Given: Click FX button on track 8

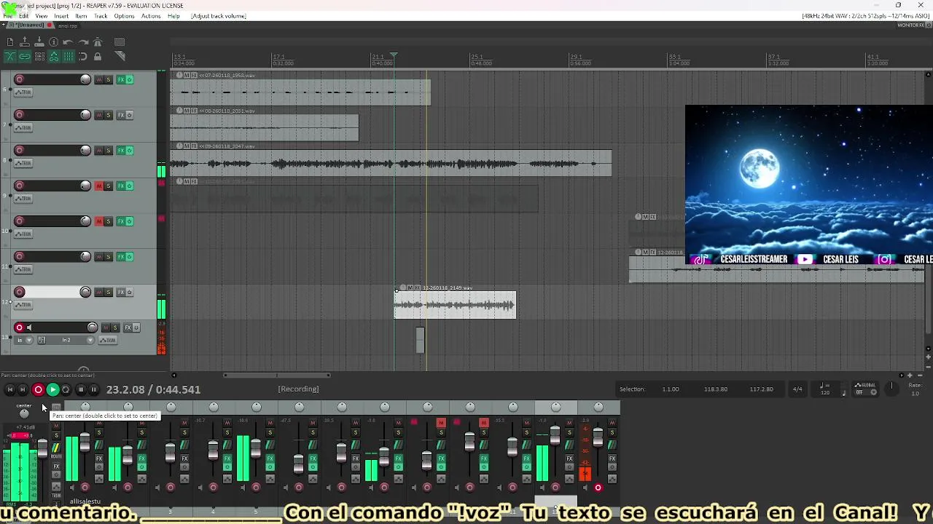Looking at the screenshot, I should [121, 151].
